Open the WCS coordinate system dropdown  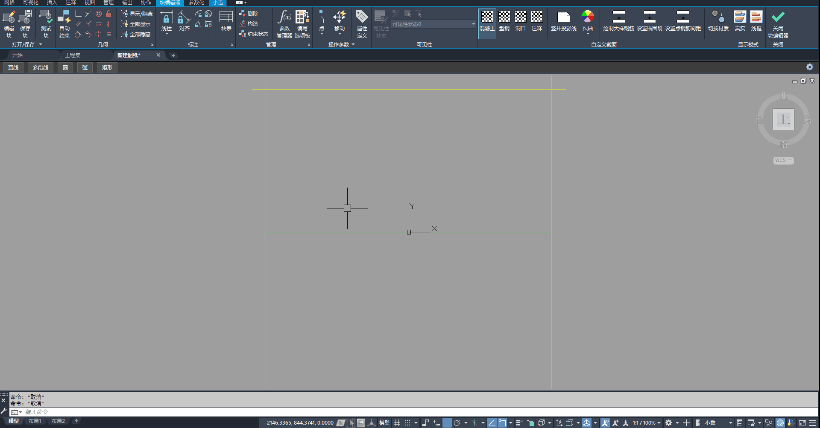click(x=783, y=160)
